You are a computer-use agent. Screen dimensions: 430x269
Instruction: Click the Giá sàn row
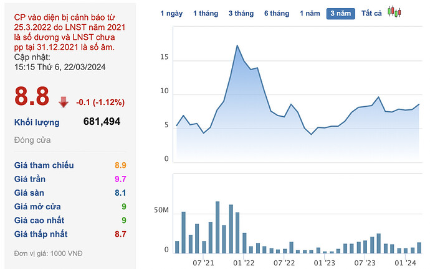point(70,193)
